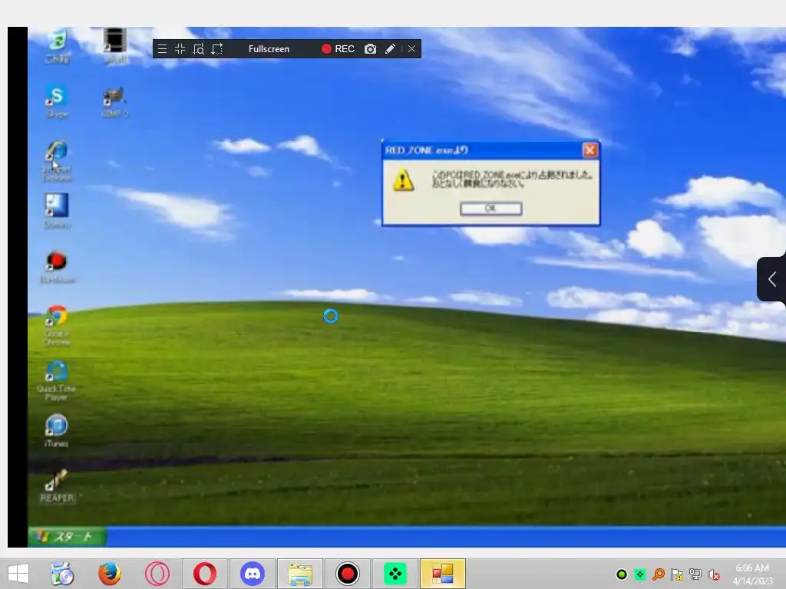Launch Skype from the desktop
Viewport: 786px width, 589px height.
[57, 102]
